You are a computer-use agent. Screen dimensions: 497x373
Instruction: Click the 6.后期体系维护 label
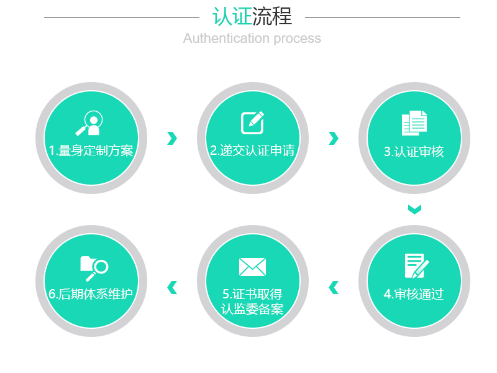coord(91,294)
